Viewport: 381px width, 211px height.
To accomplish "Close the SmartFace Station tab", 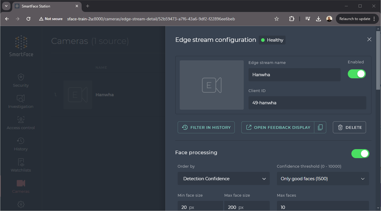I will click(x=77, y=6).
